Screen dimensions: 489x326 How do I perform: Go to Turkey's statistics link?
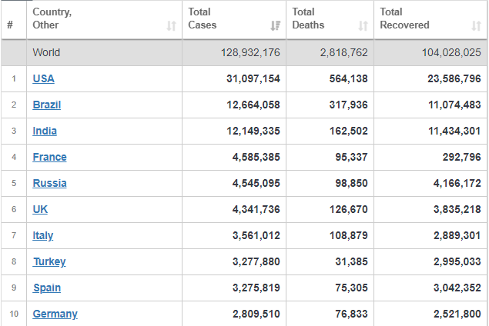pyautogui.click(x=49, y=261)
